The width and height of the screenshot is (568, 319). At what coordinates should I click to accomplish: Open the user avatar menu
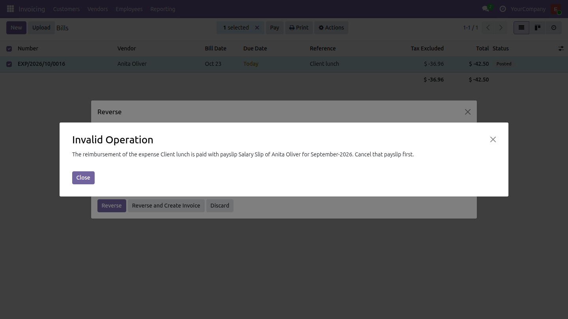556,9
